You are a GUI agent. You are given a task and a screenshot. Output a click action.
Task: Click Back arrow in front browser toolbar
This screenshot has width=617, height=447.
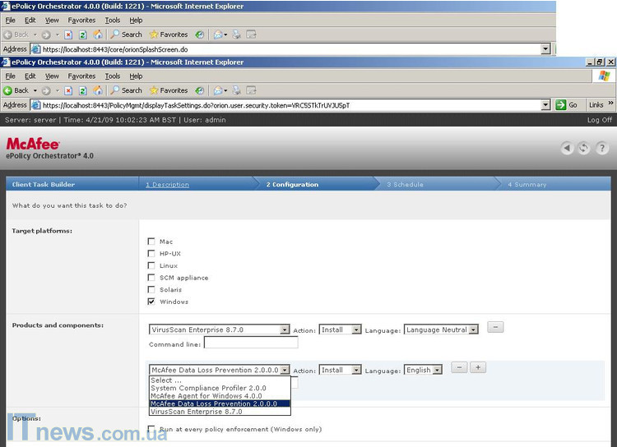coord(8,90)
